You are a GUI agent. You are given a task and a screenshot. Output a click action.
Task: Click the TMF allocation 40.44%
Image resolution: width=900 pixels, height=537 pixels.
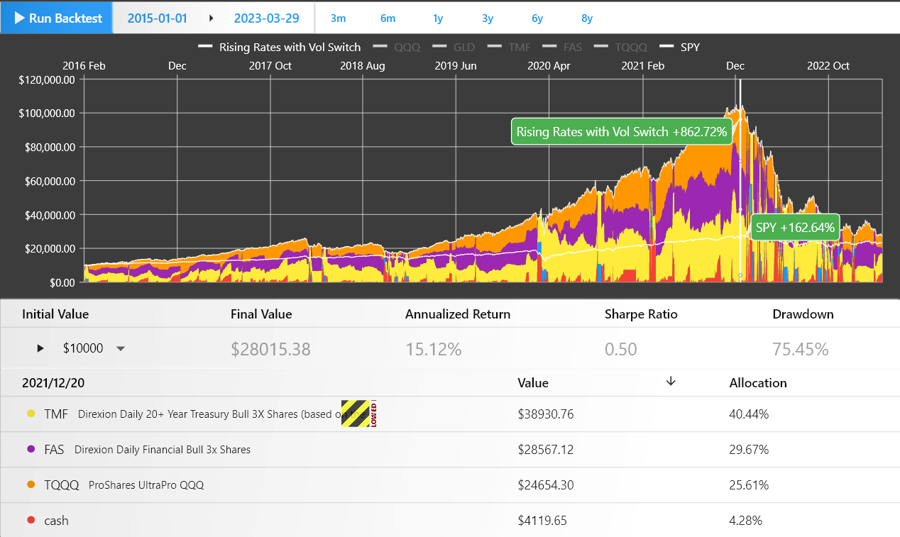pyautogui.click(x=749, y=414)
